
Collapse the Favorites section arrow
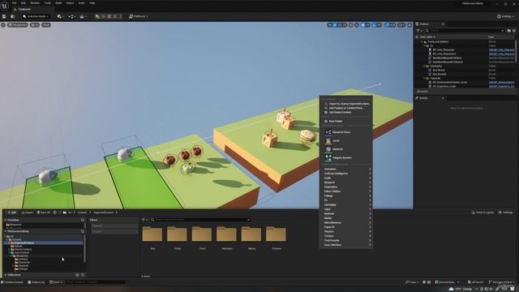tap(6, 220)
